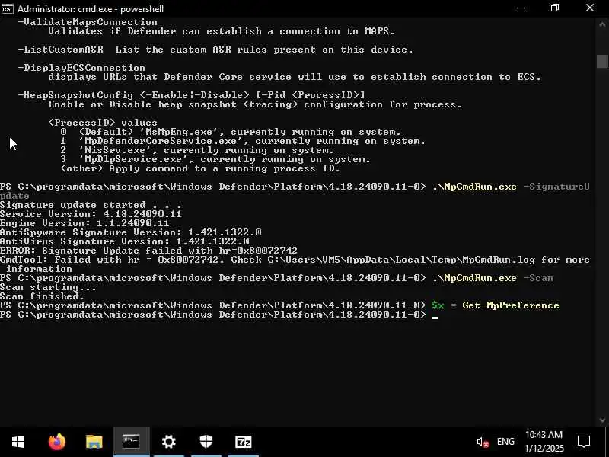Open Settings gear from the taskbar
The width and height of the screenshot is (609, 457).
pyautogui.click(x=168, y=442)
